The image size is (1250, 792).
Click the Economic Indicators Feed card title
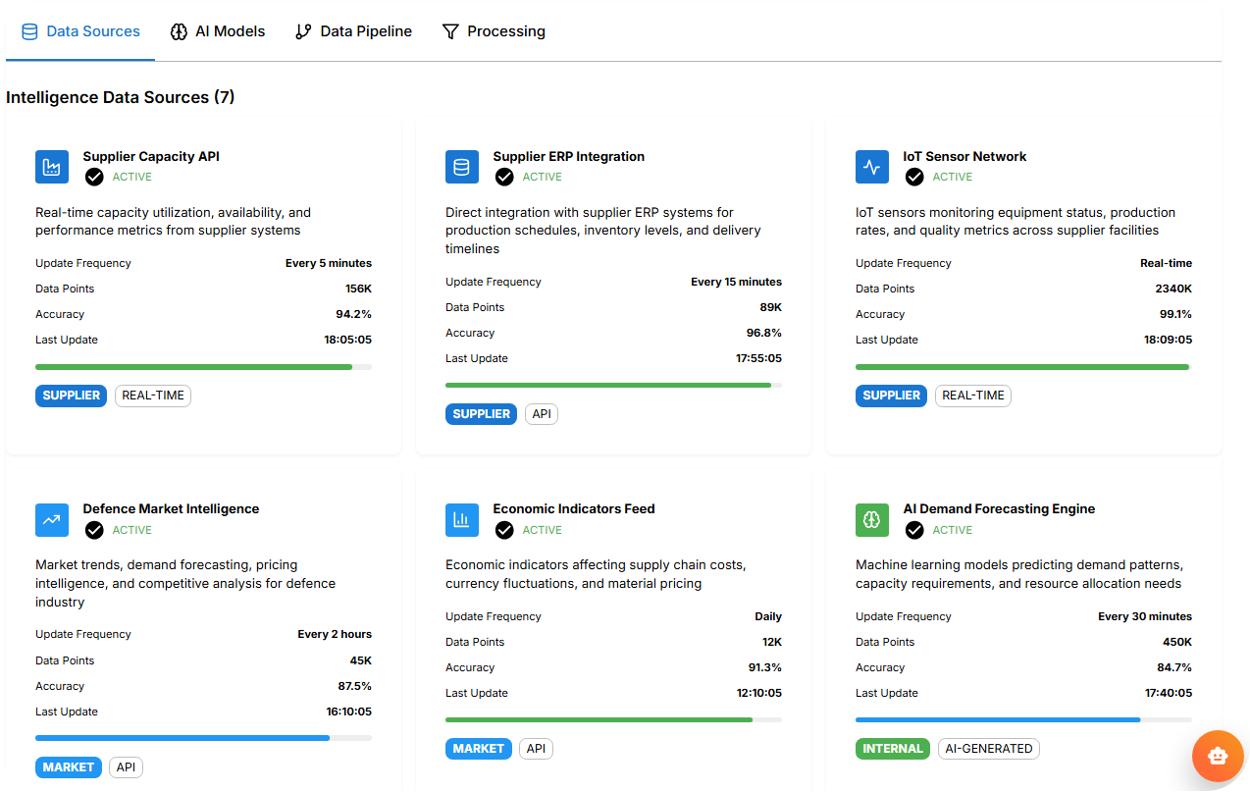(574, 508)
